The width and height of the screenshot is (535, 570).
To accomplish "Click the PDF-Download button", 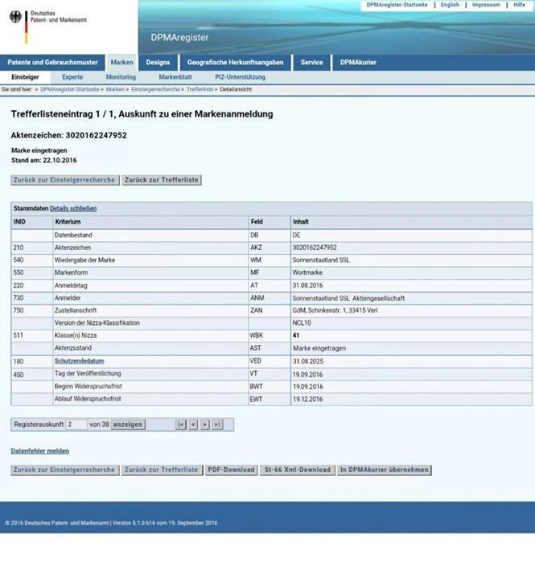I will [232, 470].
